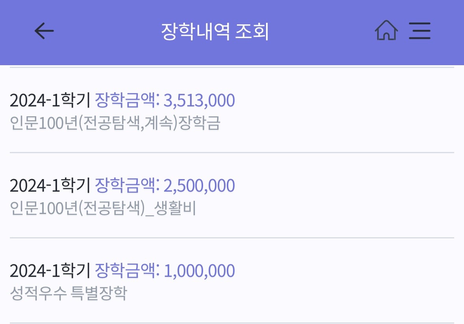Tap the back arrow icon
Screen dimensions: 464x324
[x=44, y=31]
